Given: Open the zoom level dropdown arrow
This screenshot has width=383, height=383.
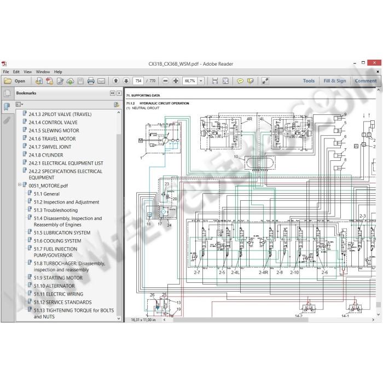Looking at the screenshot, I should click(x=201, y=81).
